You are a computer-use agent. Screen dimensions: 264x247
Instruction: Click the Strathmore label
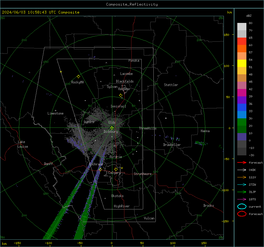(143, 174)
